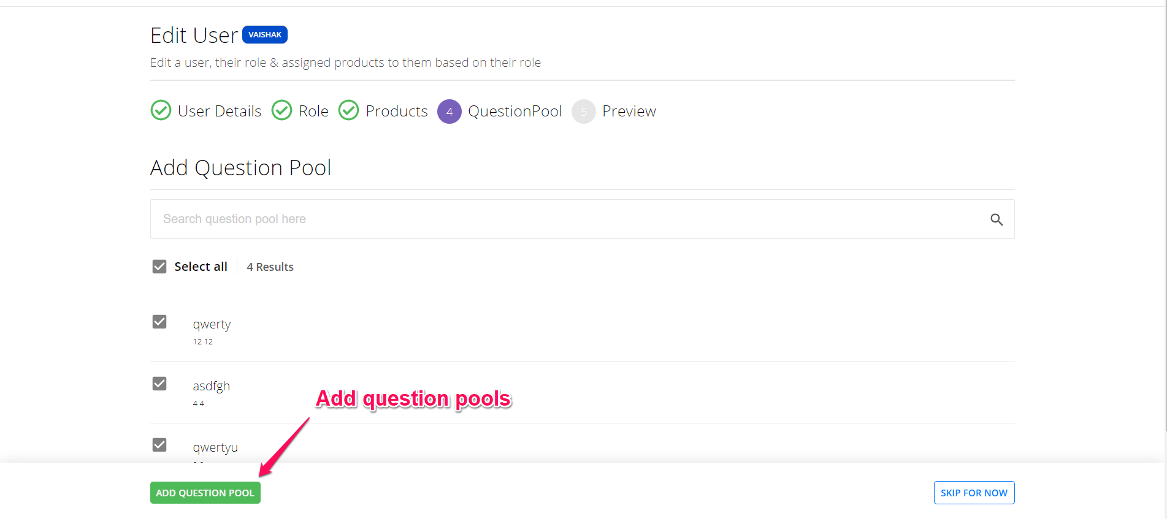
Task: Toggle the qwertyu question pool checkbox
Action: [159, 445]
